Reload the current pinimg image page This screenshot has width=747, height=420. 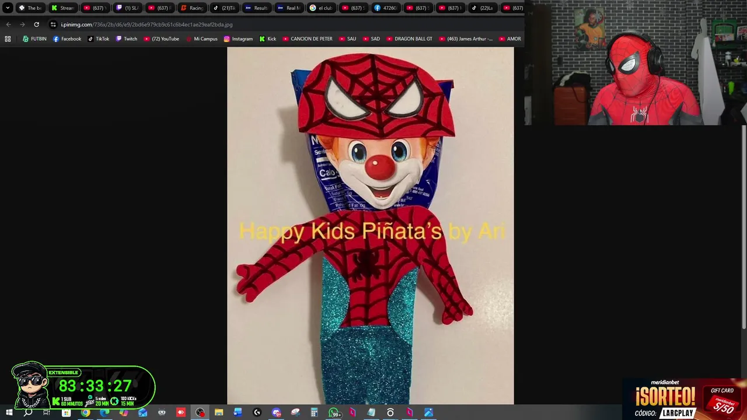pos(36,24)
